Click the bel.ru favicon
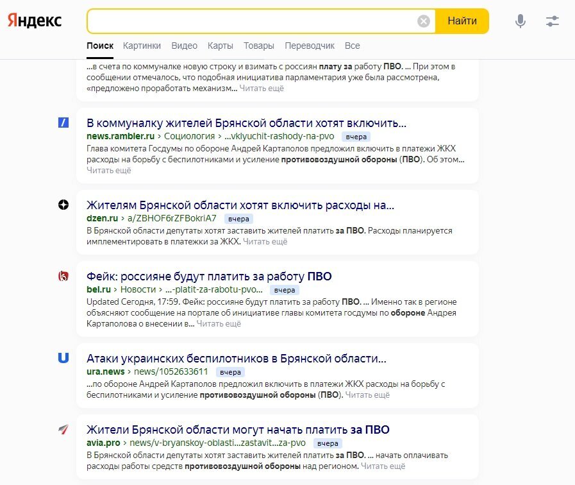 pos(63,276)
